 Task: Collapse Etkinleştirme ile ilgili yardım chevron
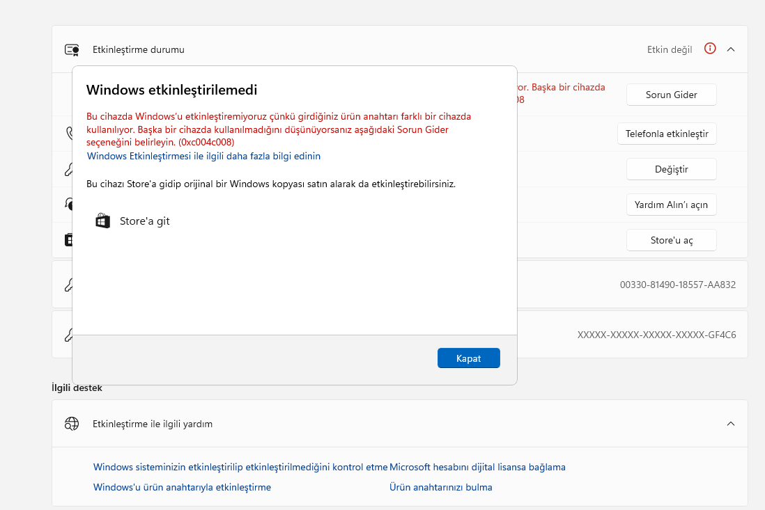[x=731, y=424]
